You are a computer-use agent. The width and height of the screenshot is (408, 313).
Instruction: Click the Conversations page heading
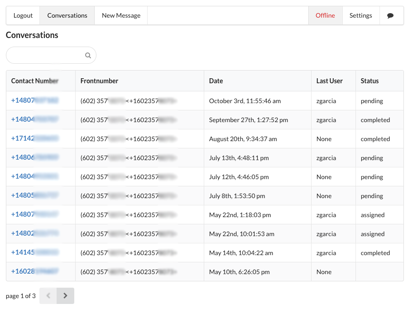pos(32,35)
